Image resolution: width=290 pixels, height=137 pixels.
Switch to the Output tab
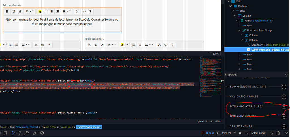click(x=208, y=133)
